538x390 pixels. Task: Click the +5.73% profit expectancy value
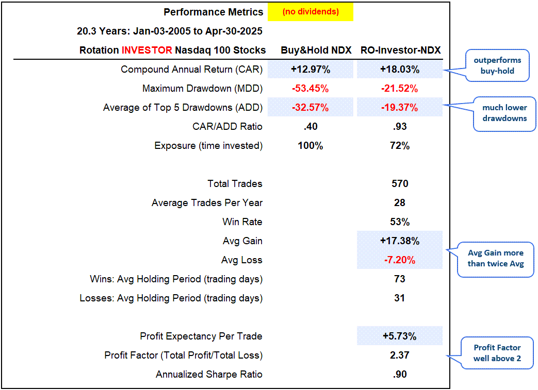400,336
